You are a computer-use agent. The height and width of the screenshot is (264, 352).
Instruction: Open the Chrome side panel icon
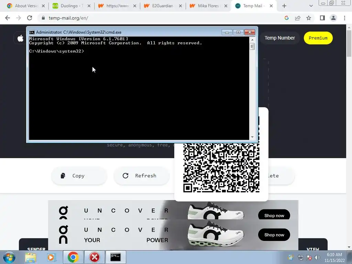[322, 18]
